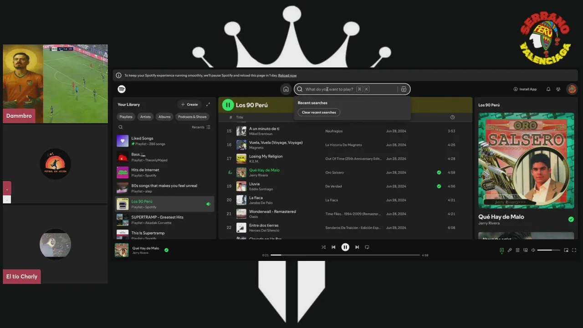Open the Now Playing view icon

(501, 250)
